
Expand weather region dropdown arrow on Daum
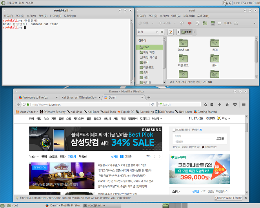pos(229,119)
